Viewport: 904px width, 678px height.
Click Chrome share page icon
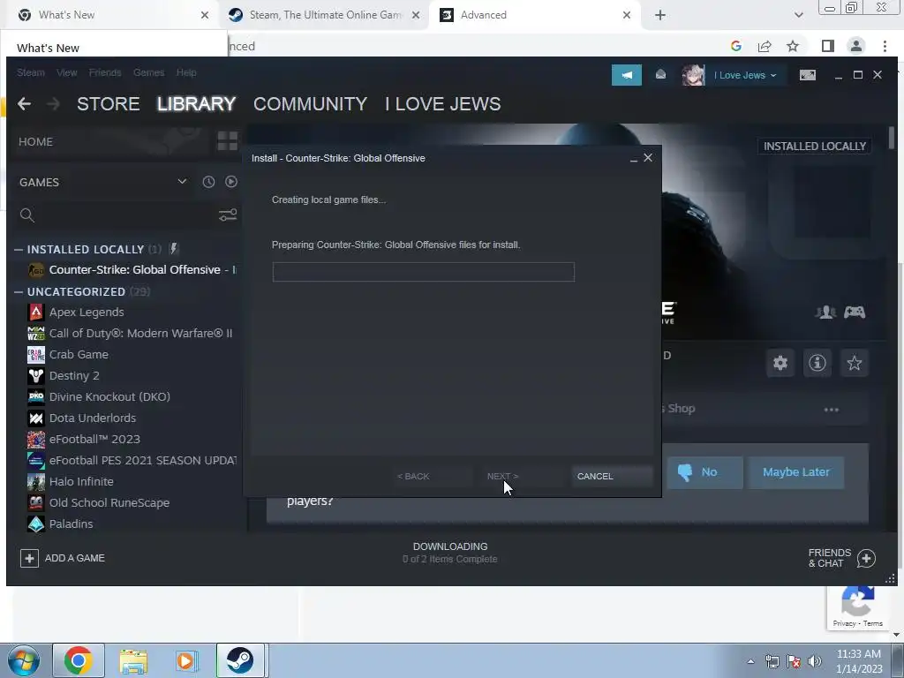click(x=765, y=46)
